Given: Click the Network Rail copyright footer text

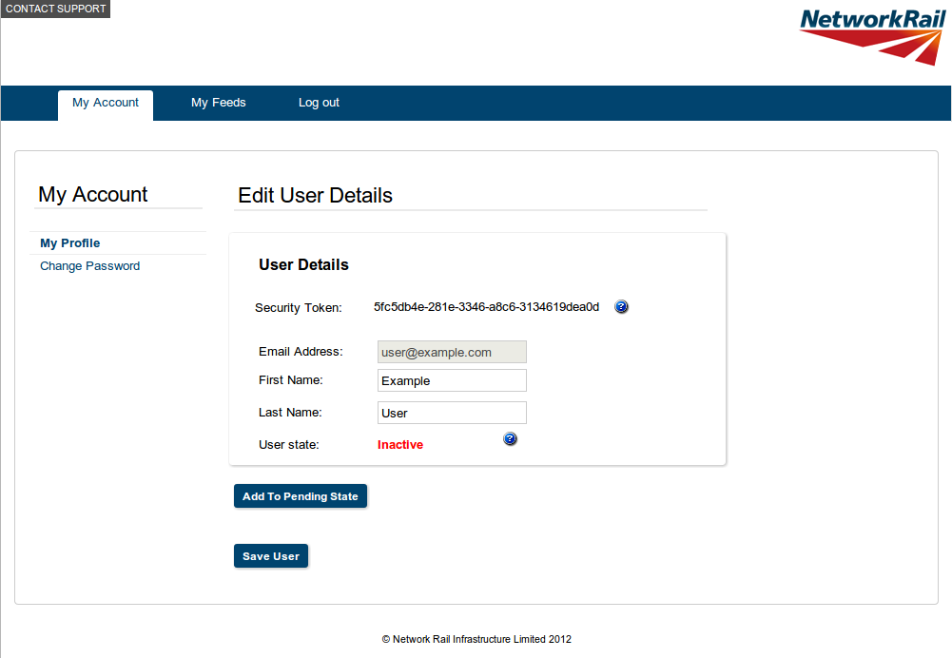Looking at the screenshot, I should coord(476,640).
